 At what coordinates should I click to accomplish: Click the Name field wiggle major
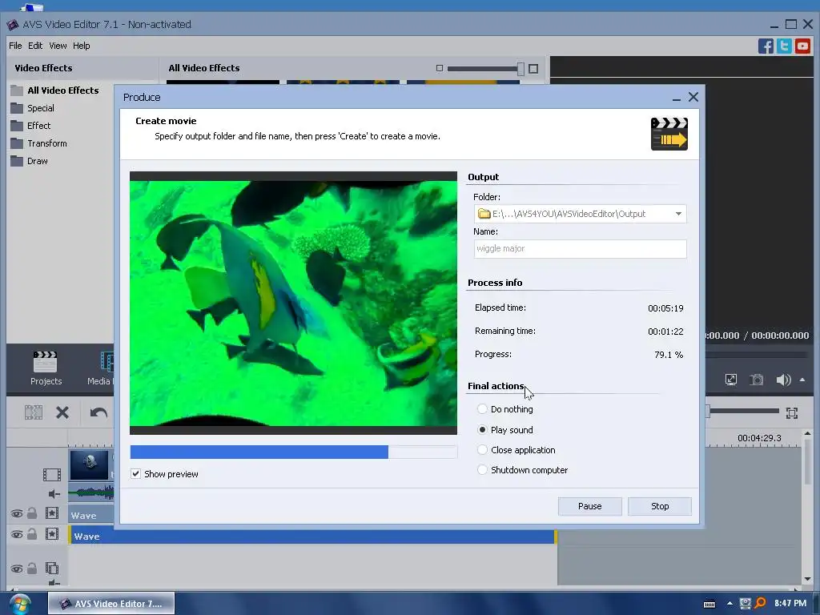coord(580,249)
